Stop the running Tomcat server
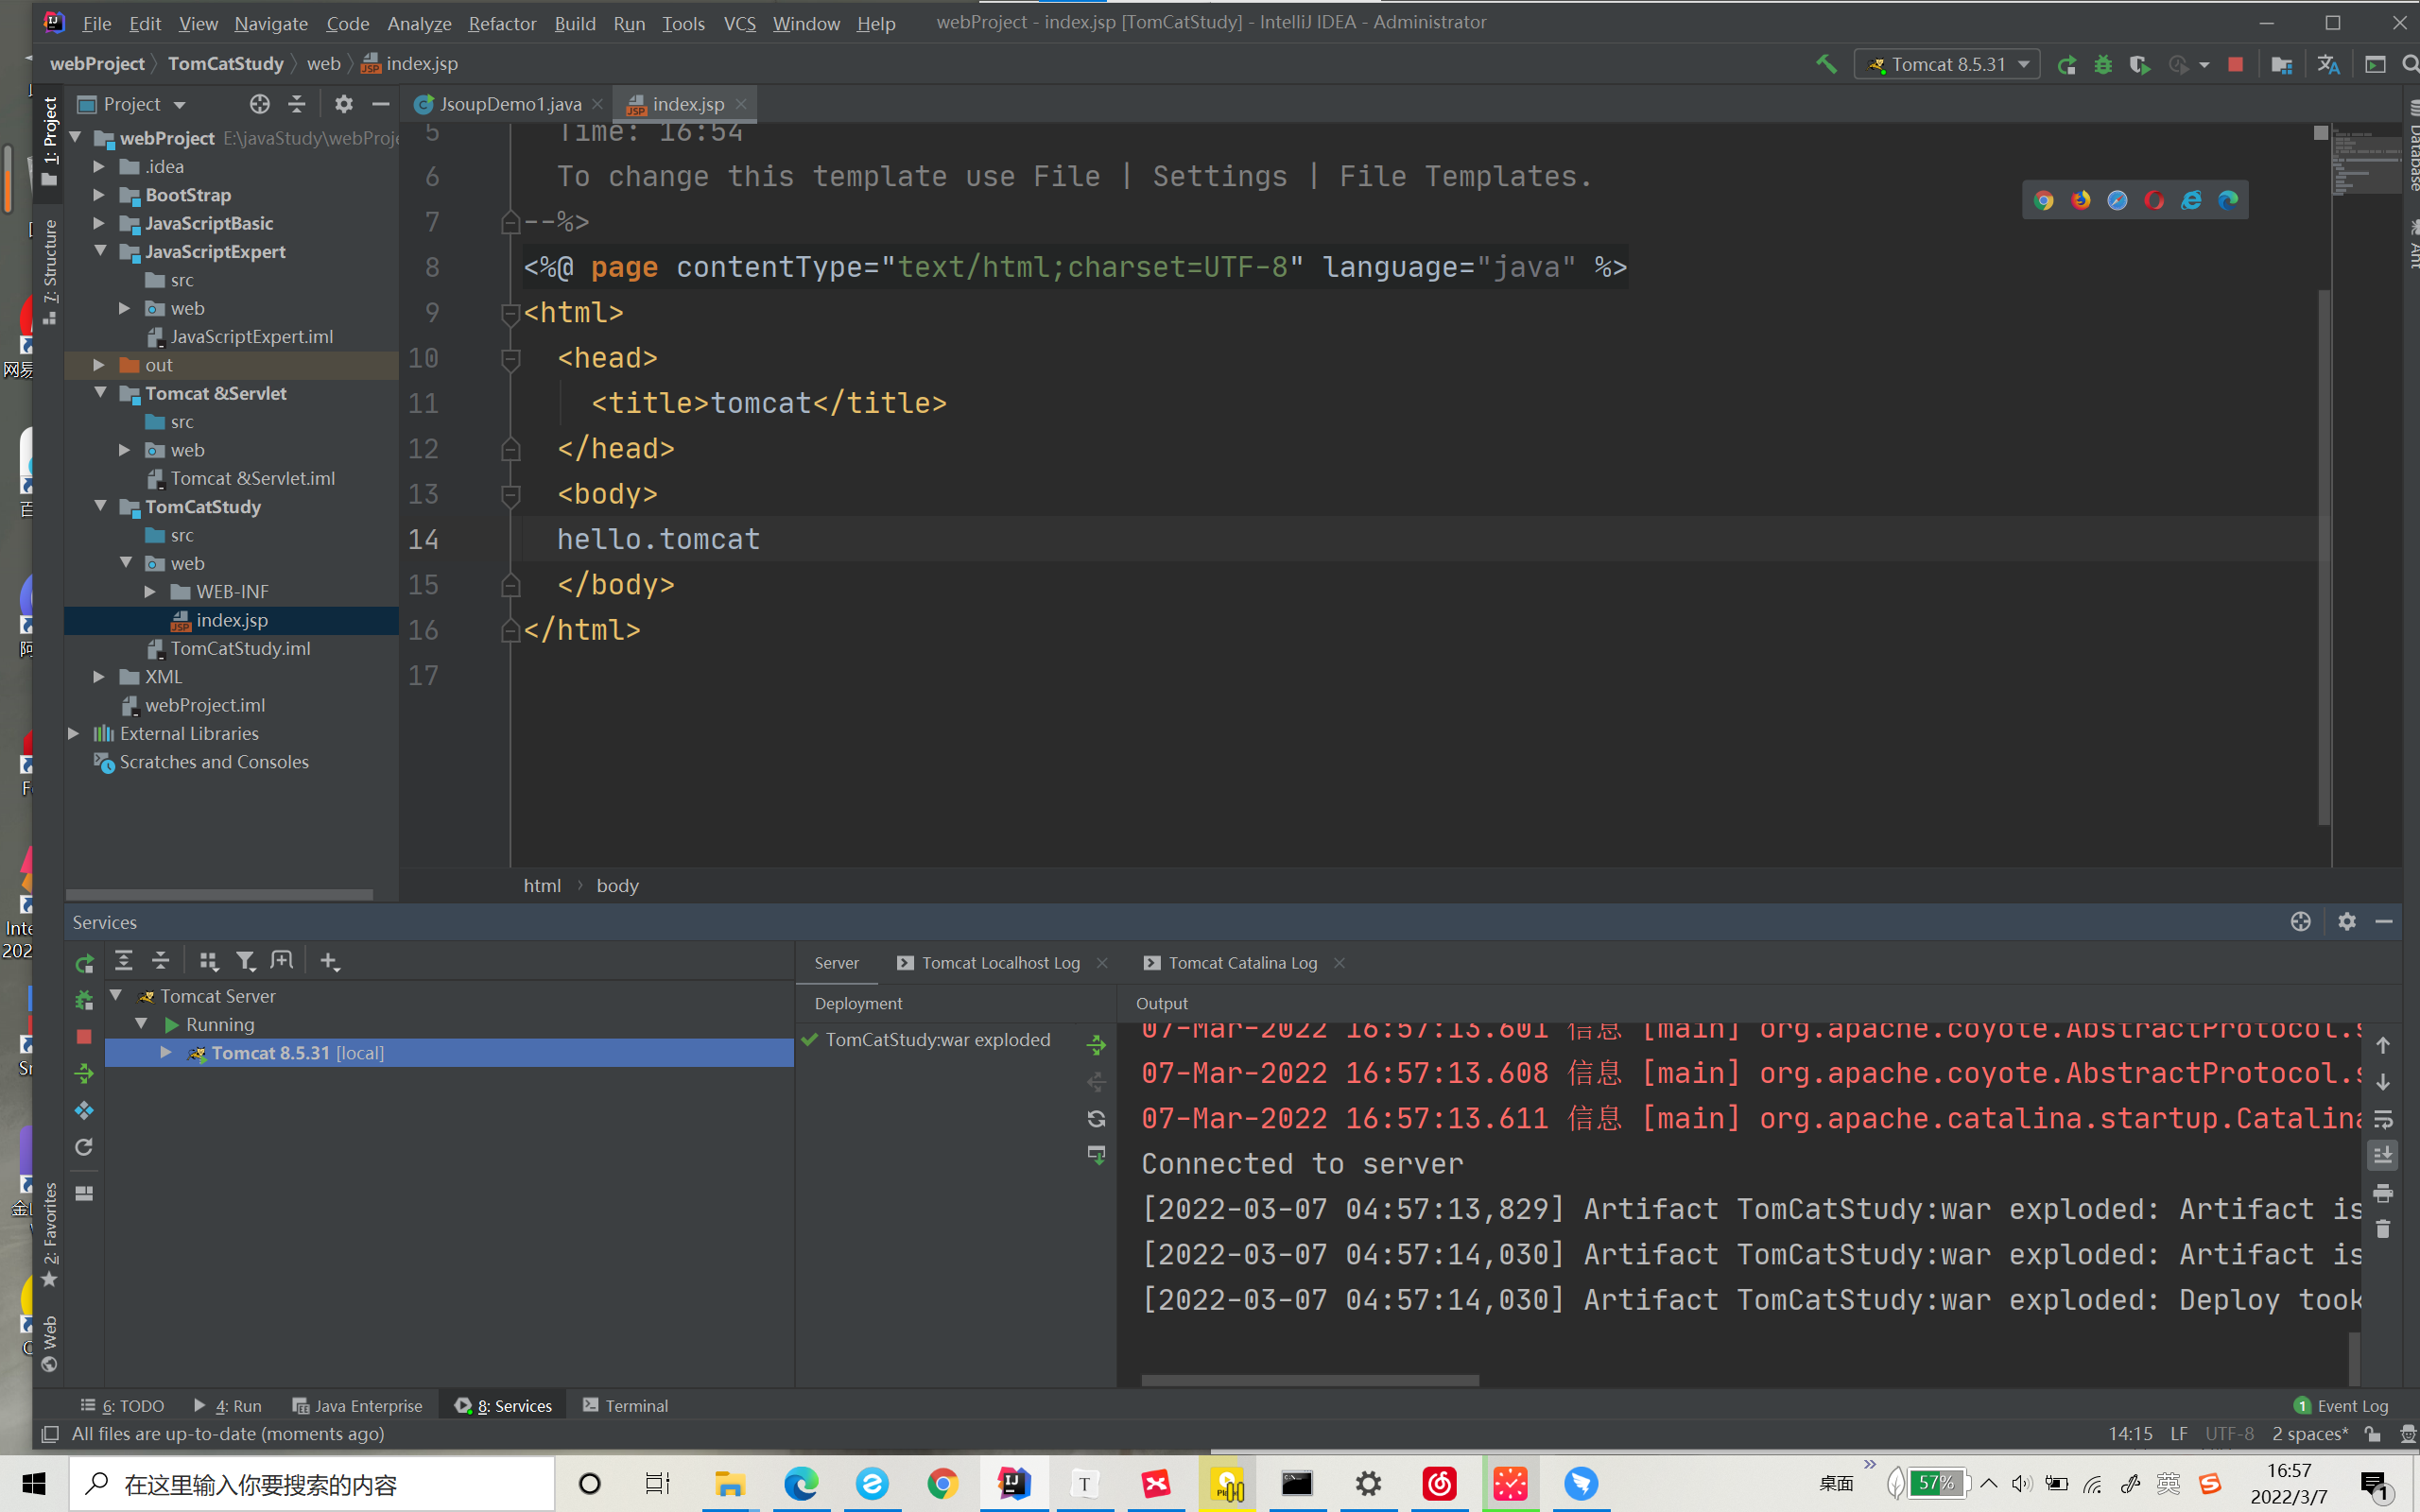 [2236, 65]
